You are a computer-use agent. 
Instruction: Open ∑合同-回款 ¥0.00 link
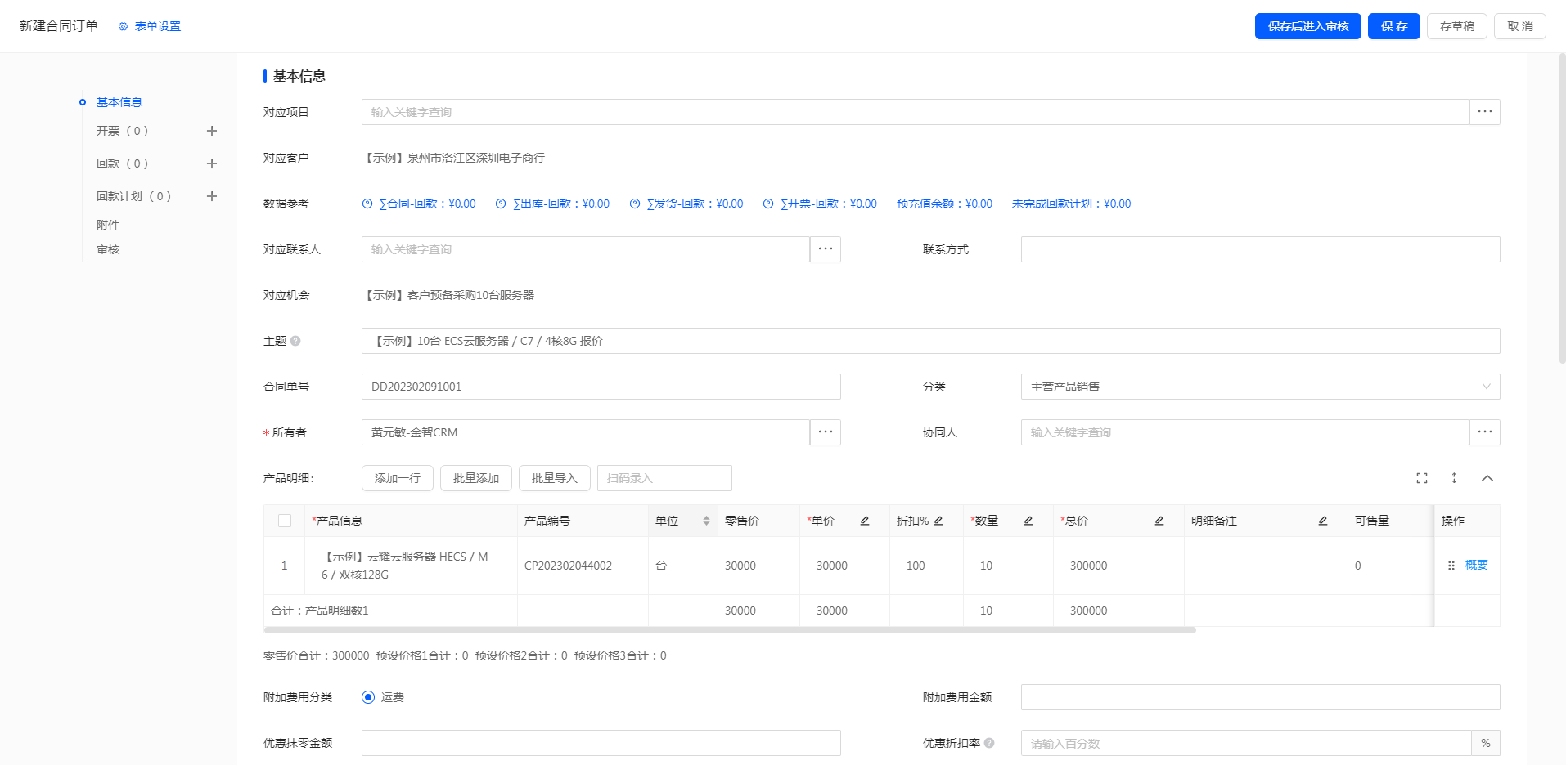(x=427, y=204)
